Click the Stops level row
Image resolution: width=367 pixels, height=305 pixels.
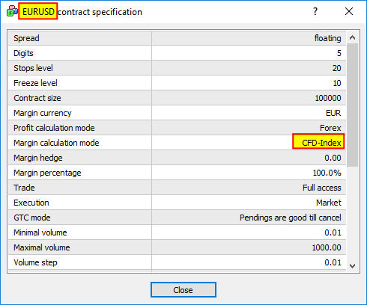(177, 68)
